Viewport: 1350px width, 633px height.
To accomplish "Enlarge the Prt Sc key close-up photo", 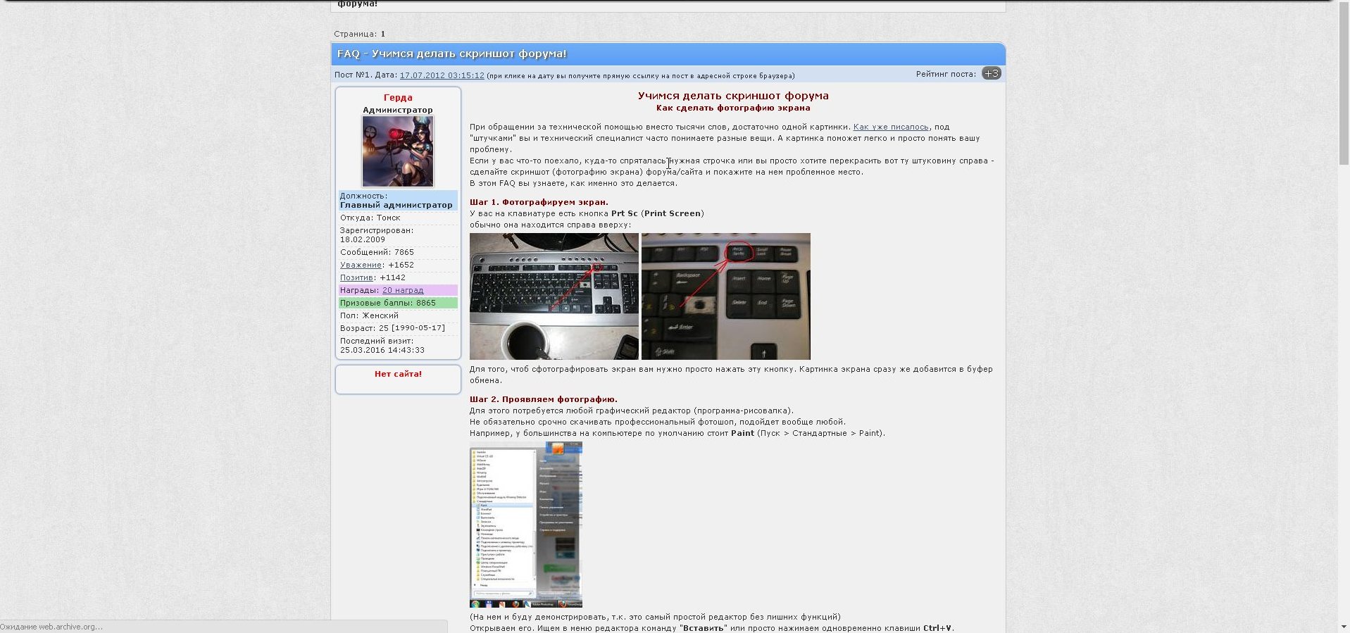I will (725, 296).
